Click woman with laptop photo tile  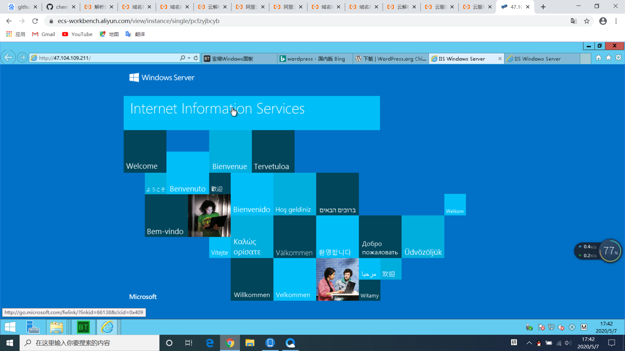[209, 215]
